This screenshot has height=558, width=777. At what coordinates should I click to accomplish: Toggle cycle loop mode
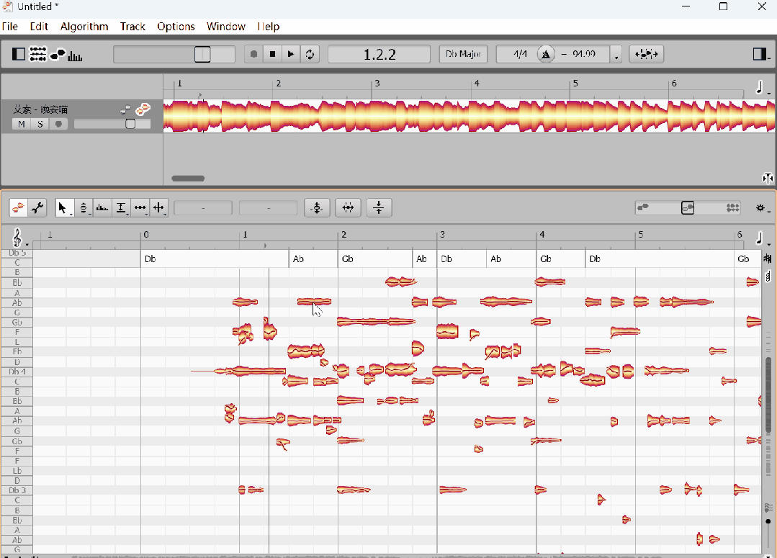coord(310,54)
